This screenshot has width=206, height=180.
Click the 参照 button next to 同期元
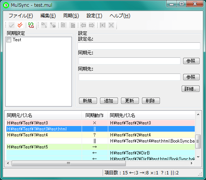click(x=191, y=61)
